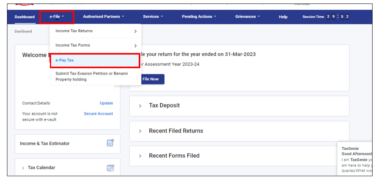The height and width of the screenshot is (182, 378).
Task: Expand the Tax Calendar panel chevron
Action: [23, 168]
